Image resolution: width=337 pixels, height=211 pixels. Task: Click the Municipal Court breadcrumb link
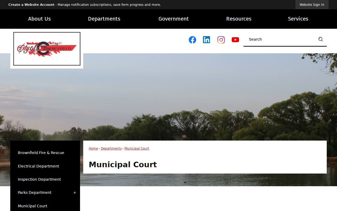(x=137, y=148)
